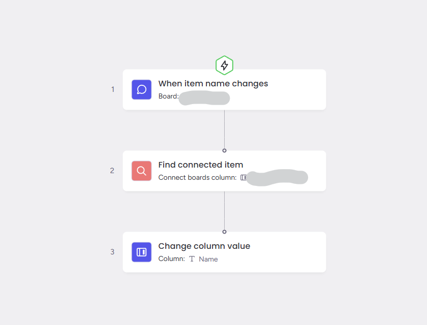Image resolution: width=427 pixels, height=325 pixels.
Task: Click the redacted Board name value
Action: (204, 97)
